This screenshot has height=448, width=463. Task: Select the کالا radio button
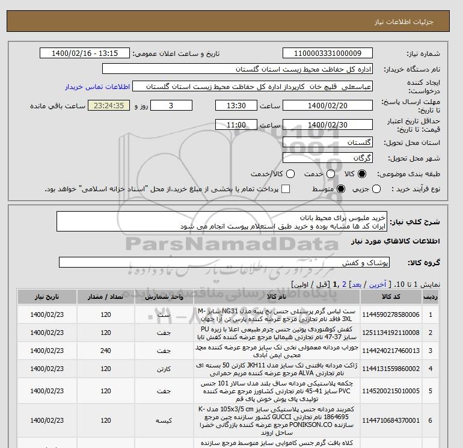(361, 174)
